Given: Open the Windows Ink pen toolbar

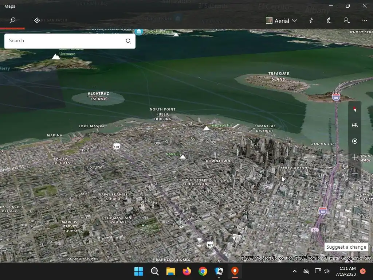Looking at the screenshot, I should click(329, 21).
